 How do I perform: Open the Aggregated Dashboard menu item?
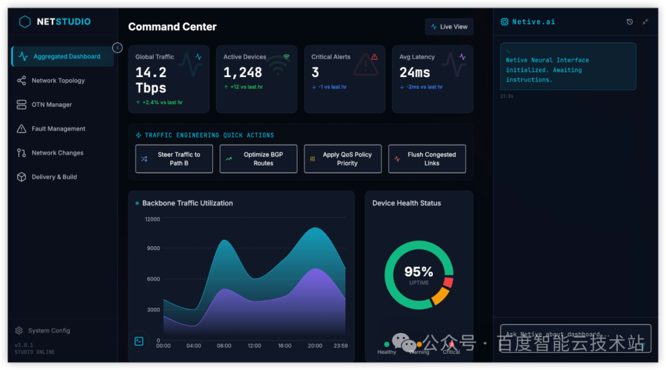[63, 57]
